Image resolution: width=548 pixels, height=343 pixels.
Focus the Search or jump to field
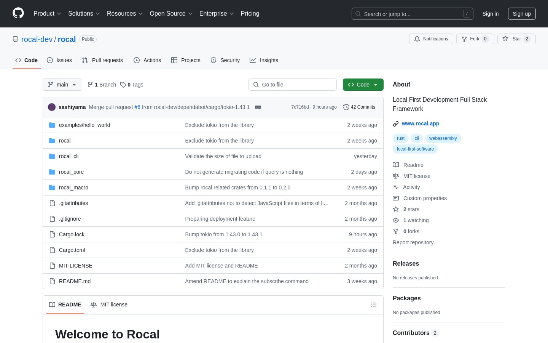[x=413, y=14]
